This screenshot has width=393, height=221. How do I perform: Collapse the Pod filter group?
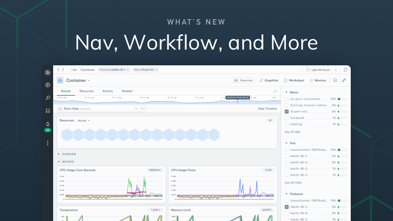286,143
